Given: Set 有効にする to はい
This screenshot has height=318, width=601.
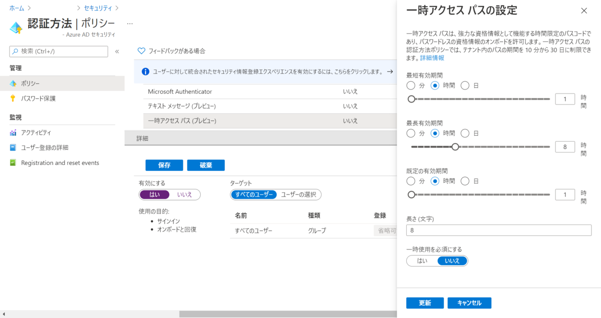Looking at the screenshot, I should (155, 194).
